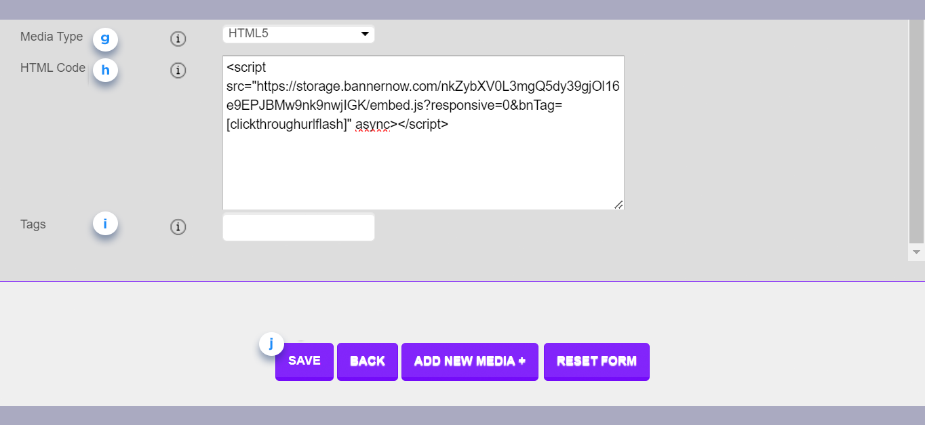Click inside the HTML Code textarea
The width and height of the screenshot is (925, 425).
click(x=423, y=133)
